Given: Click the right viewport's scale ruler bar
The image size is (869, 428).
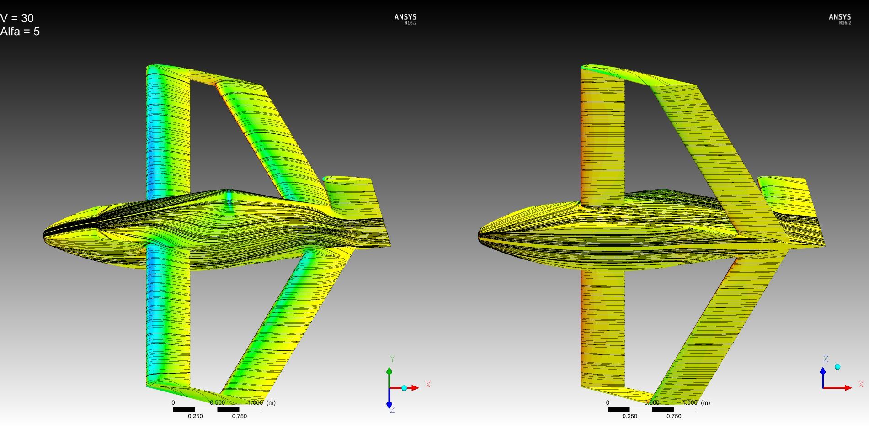Looking at the screenshot, I should pos(651,409).
